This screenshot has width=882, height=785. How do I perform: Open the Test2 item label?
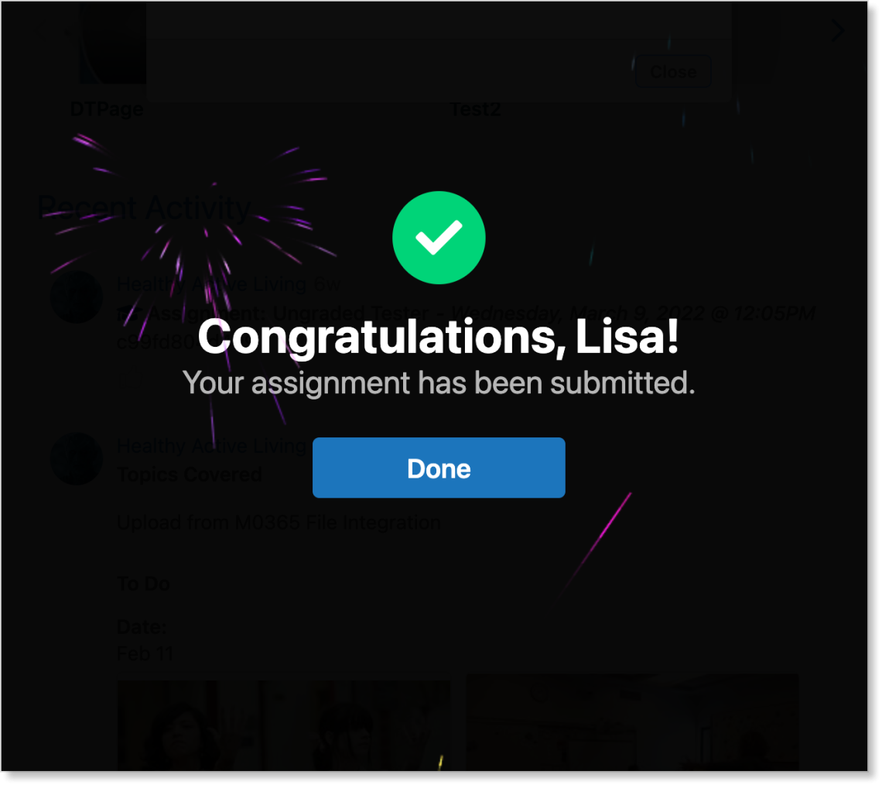click(475, 108)
